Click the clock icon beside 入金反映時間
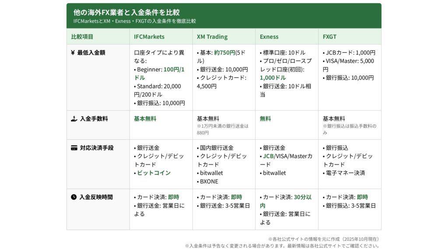Image resolution: width=448 pixels, height=252 pixels. click(73, 197)
